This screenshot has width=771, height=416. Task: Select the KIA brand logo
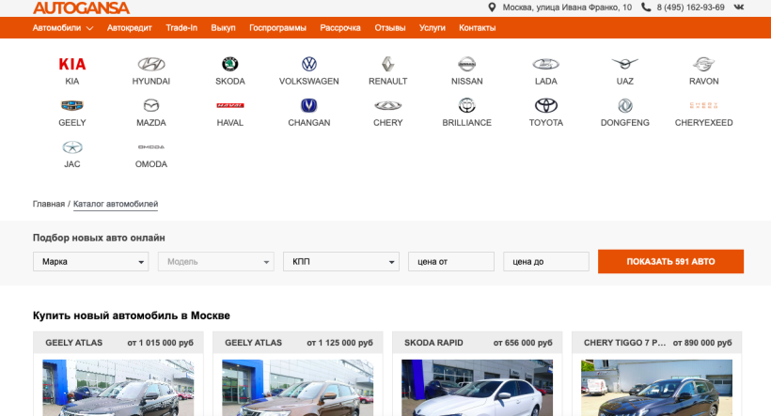(x=72, y=64)
